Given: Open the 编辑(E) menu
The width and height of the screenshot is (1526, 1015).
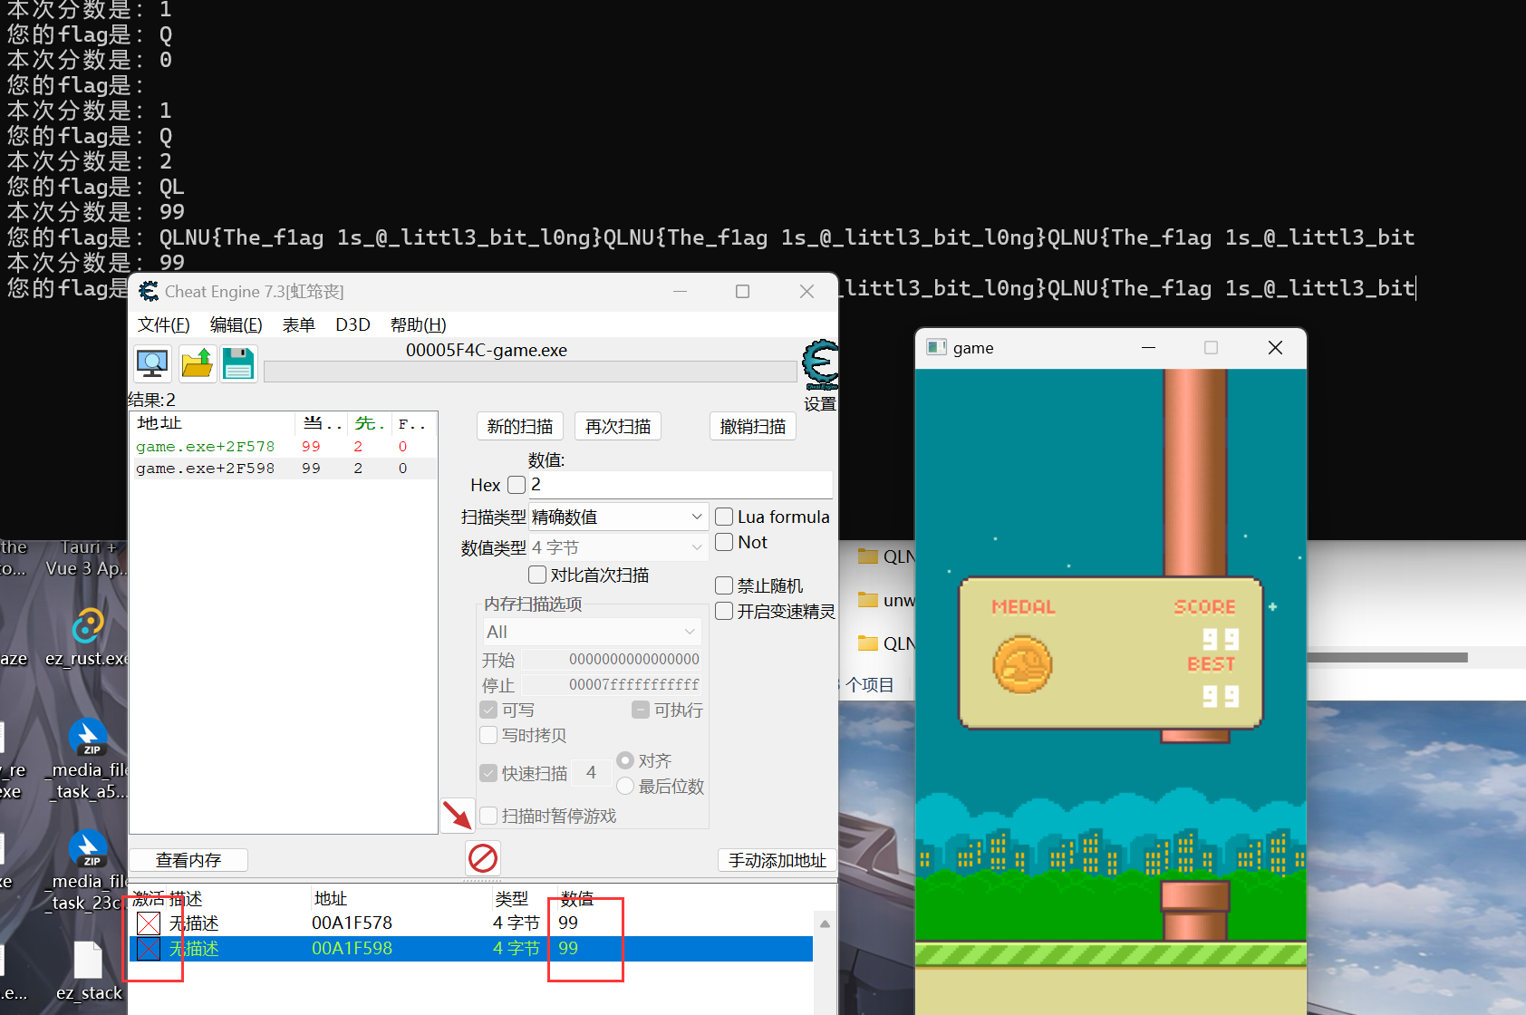Looking at the screenshot, I should coord(236,324).
